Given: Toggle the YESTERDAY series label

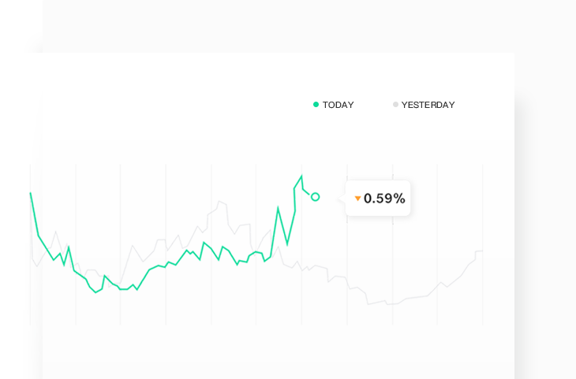Looking at the screenshot, I should pos(428,105).
